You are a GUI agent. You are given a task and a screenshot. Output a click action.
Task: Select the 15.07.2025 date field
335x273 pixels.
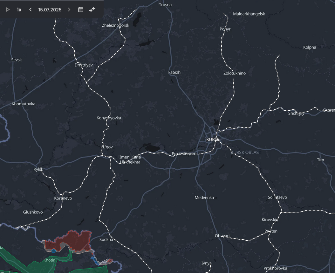point(50,10)
